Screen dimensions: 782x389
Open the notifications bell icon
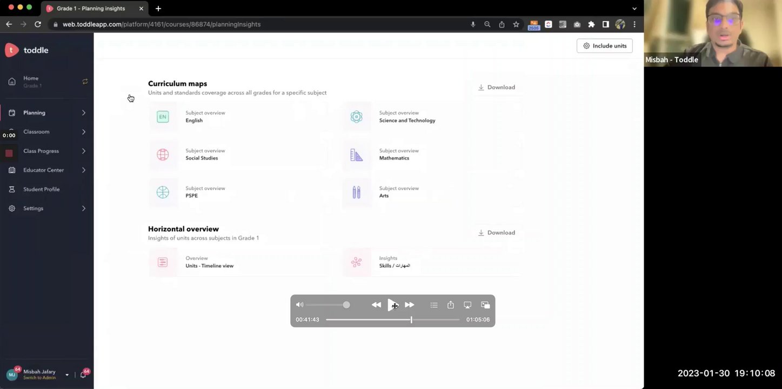coord(83,374)
